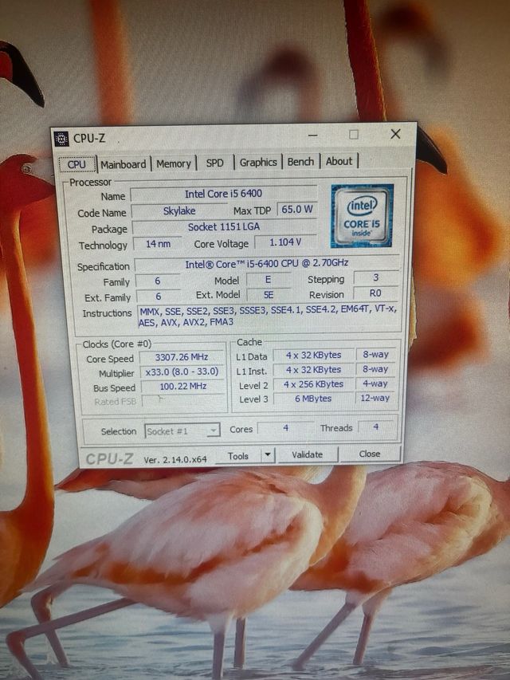
Task: Go to the Graphics tab
Action: [258, 162]
